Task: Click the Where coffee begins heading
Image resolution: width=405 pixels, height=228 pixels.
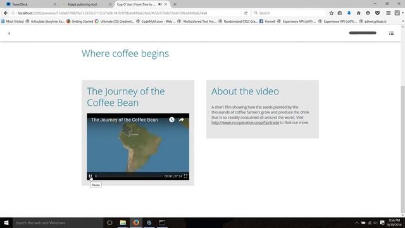Action: (125, 53)
